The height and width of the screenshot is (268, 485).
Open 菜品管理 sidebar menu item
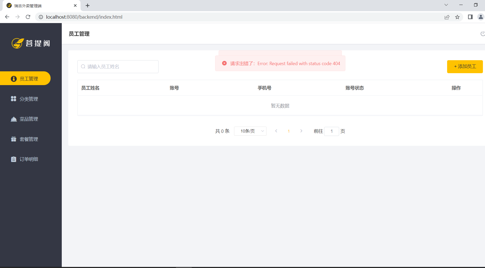pos(25,119)
